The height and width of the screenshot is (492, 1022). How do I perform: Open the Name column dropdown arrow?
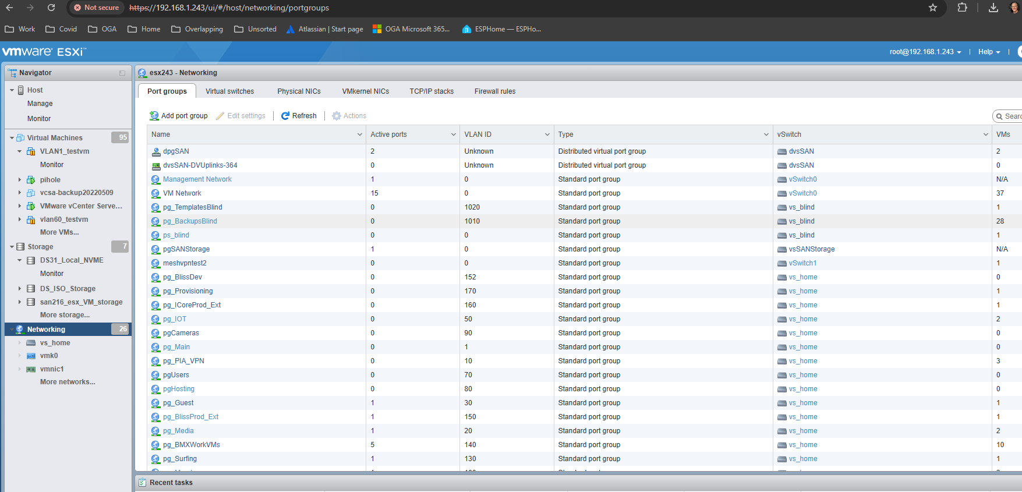(x=360, y=134)
